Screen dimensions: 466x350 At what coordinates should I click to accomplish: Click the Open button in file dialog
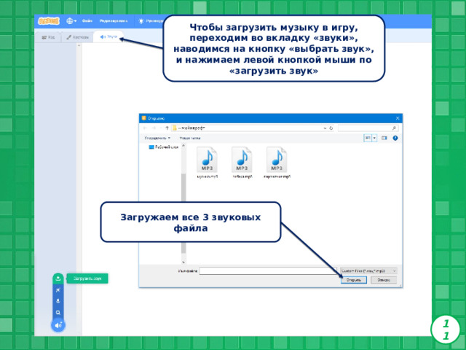coord(354,280)
